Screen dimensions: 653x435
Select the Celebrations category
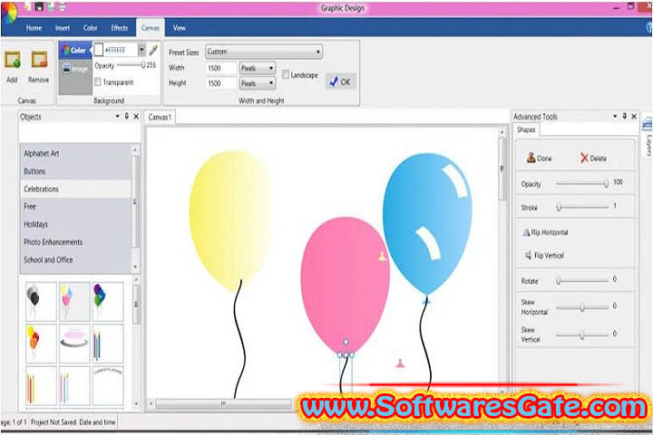pos(76,189)
